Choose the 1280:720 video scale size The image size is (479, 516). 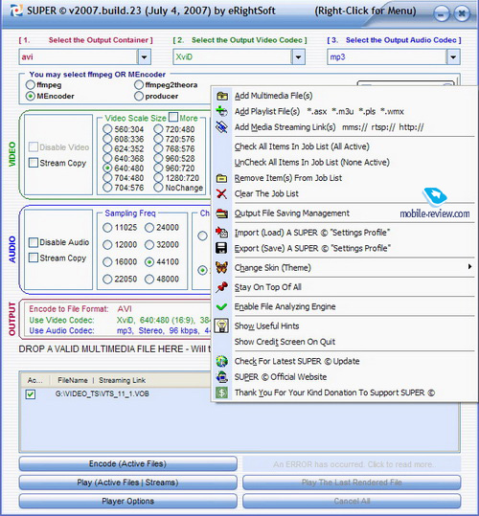tap(158, 178)
